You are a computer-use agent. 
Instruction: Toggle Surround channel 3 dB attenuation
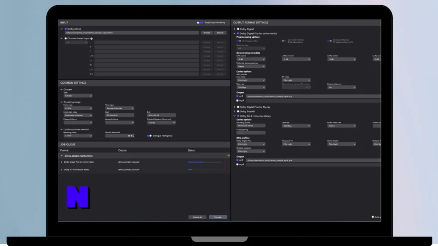[x=284, y=41]
